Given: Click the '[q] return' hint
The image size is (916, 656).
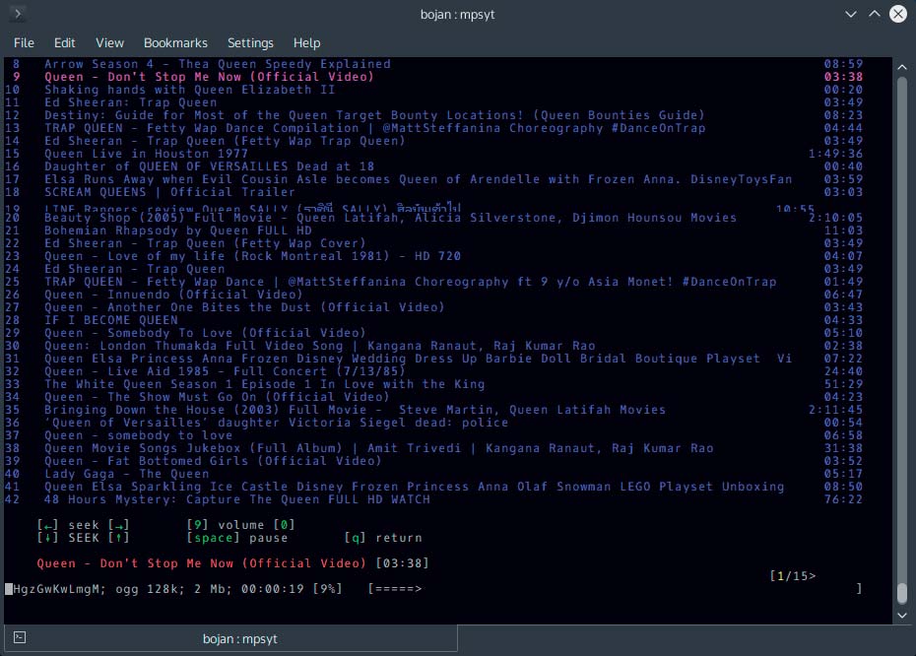Looking at the screenshot, I should [382, 538].
